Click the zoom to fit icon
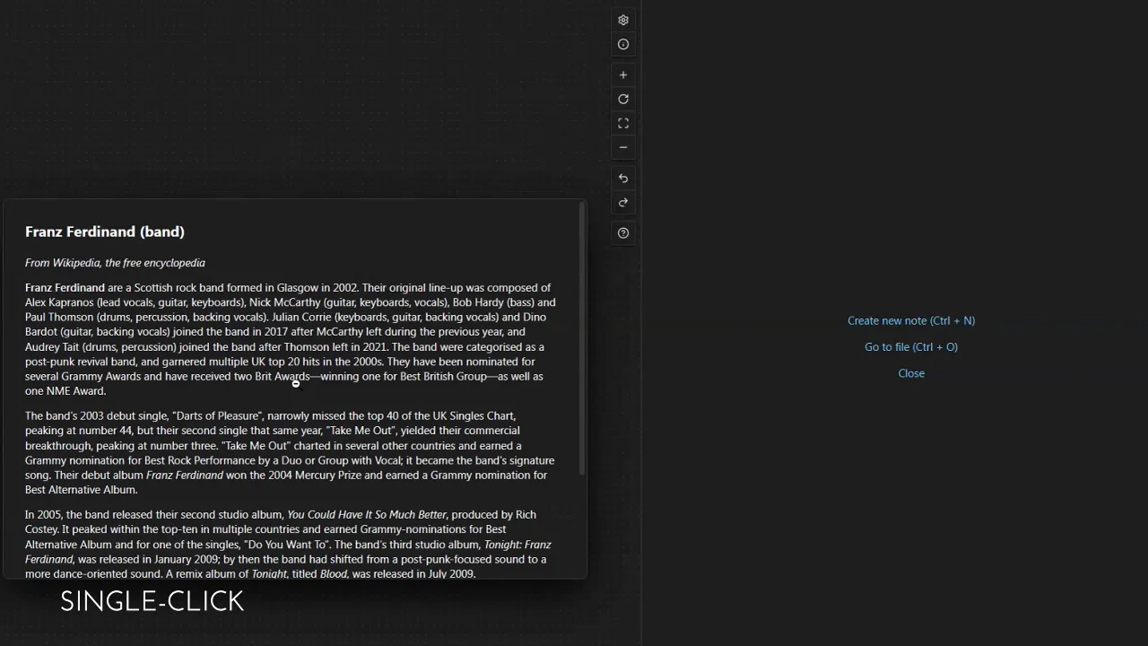 click(623, 123)
